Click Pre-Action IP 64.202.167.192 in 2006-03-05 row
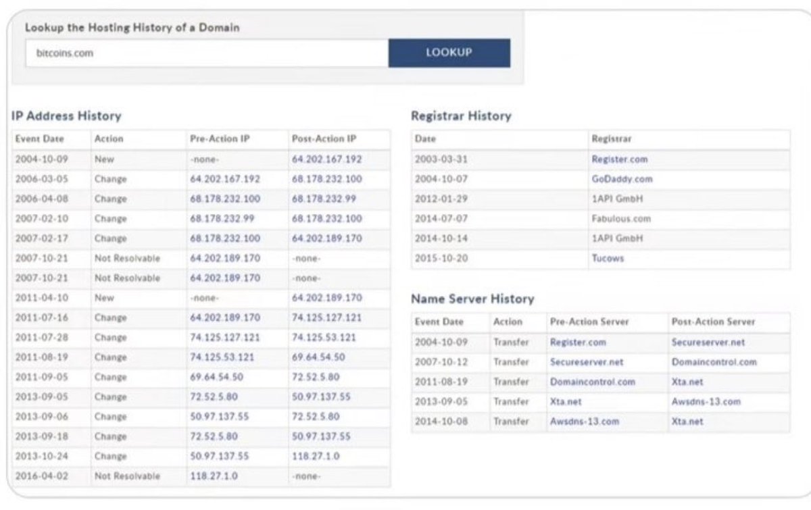The width and height of the screenshot is (811, 510). click(x=225, y=179)
